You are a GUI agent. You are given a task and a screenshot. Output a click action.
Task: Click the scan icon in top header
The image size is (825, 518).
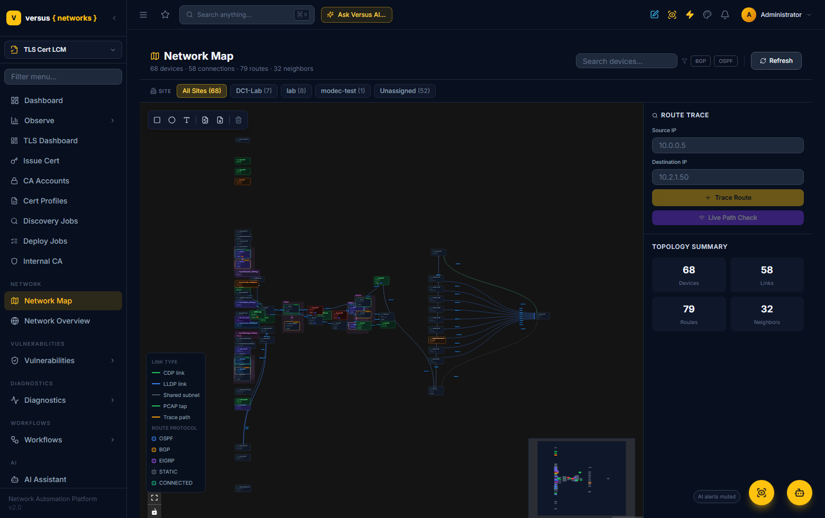tap(672, 15)
